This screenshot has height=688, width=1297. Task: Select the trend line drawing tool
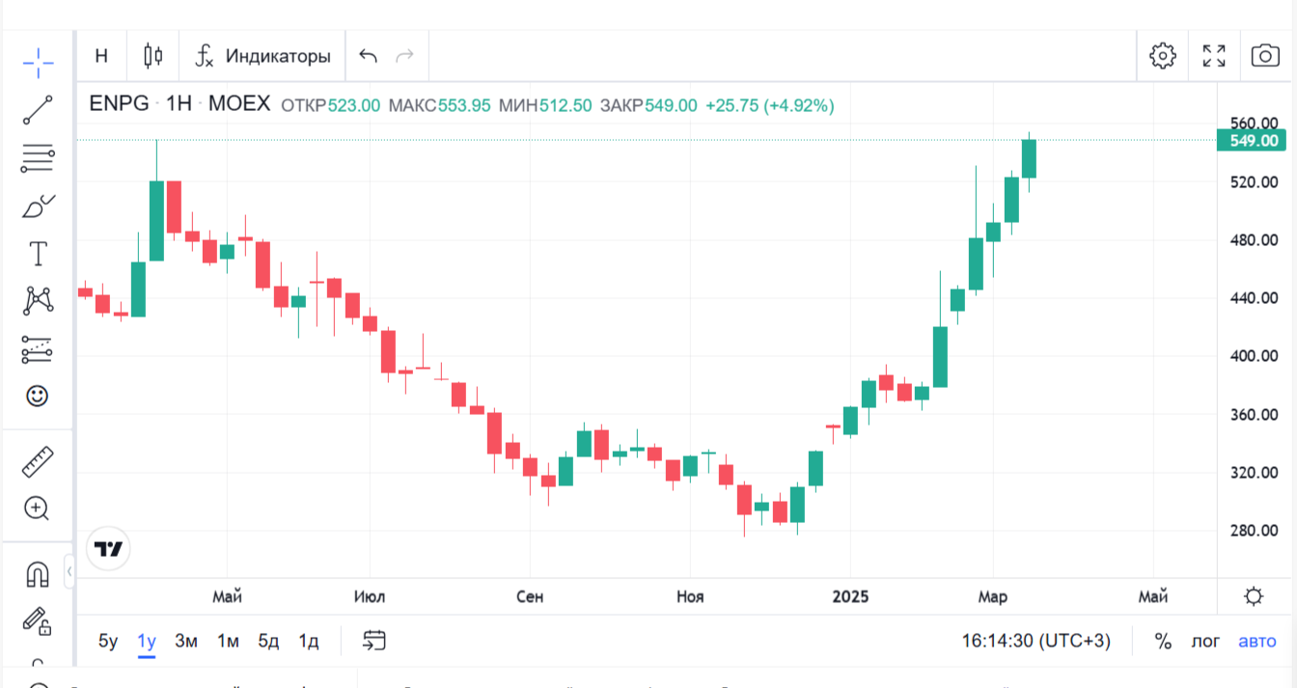(38, 110)
